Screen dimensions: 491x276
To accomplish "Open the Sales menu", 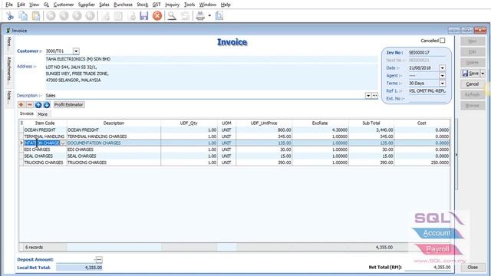I will (104, 5).
